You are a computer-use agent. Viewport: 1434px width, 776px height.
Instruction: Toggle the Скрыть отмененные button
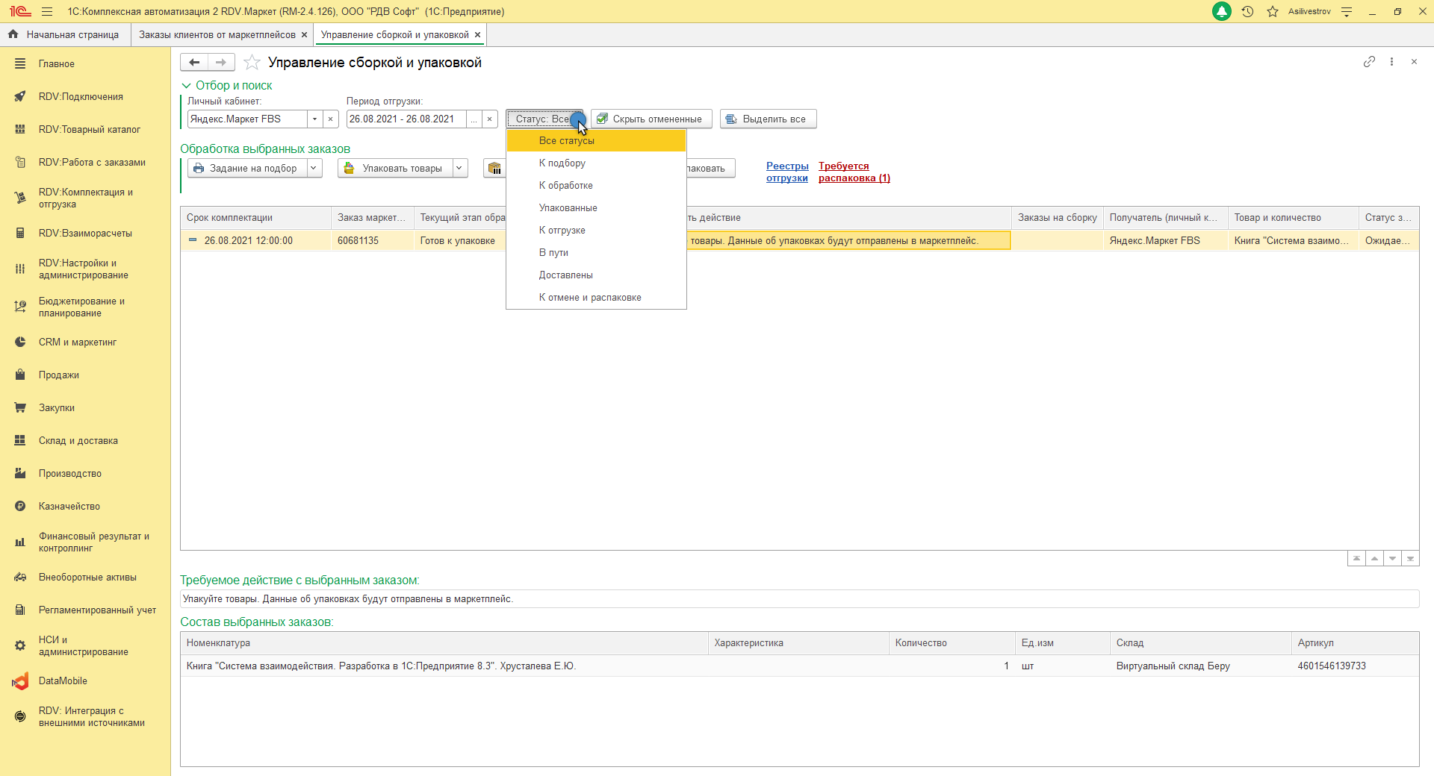pos(651,119)
